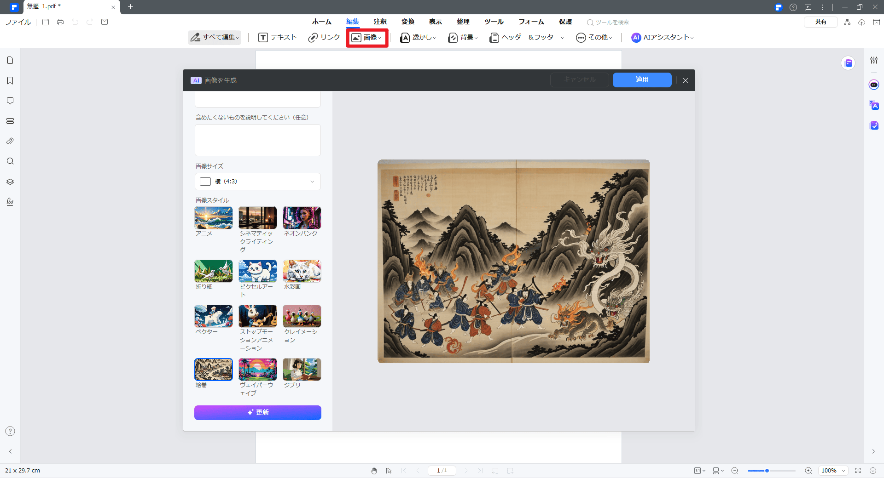Screen dimensions: 884x478
Task: Click the save icon in top toolbar
Action: [46, 22]
